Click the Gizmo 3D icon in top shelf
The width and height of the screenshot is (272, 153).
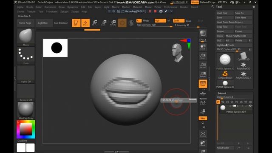[122, 23]
